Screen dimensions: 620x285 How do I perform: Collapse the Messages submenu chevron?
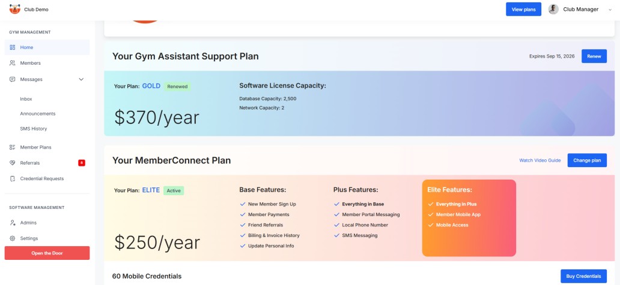tap(81, 79)
